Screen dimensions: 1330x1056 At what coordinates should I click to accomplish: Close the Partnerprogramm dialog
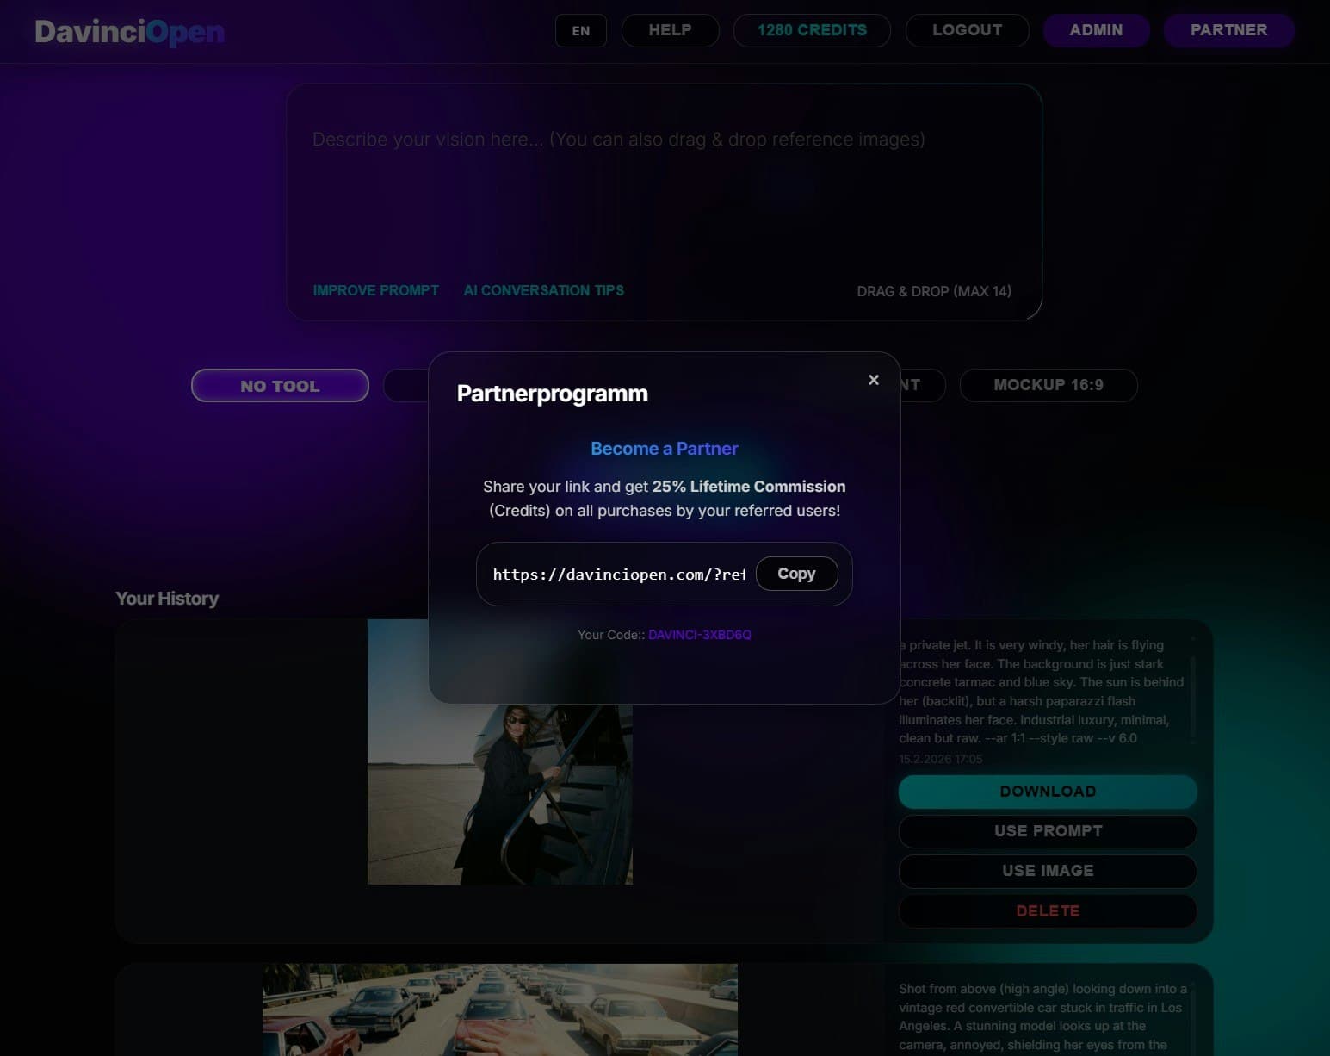point(873,379)
